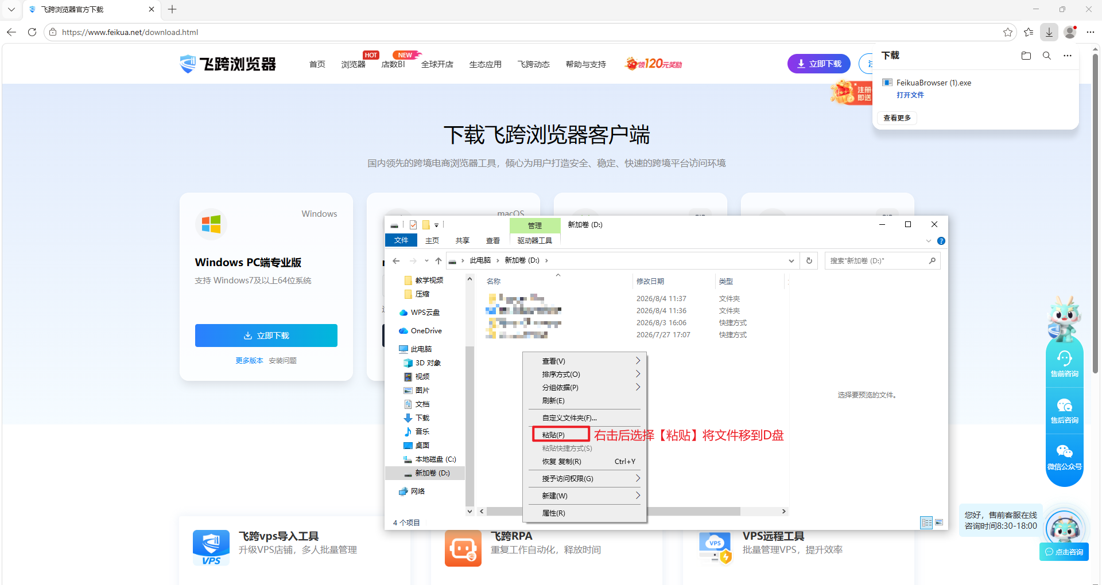Go back using the browser back arrow
Screen dimensions: 1102x585
[11, 32]
